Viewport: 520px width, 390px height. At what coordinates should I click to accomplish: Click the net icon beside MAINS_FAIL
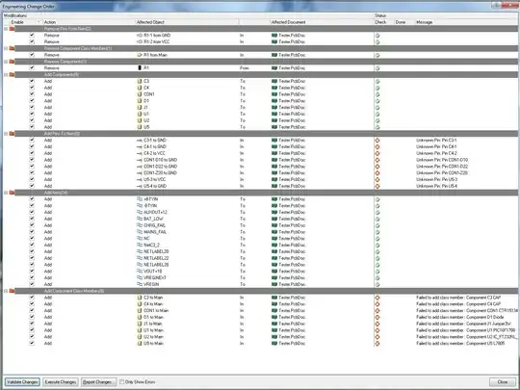(x=140, y=232)
